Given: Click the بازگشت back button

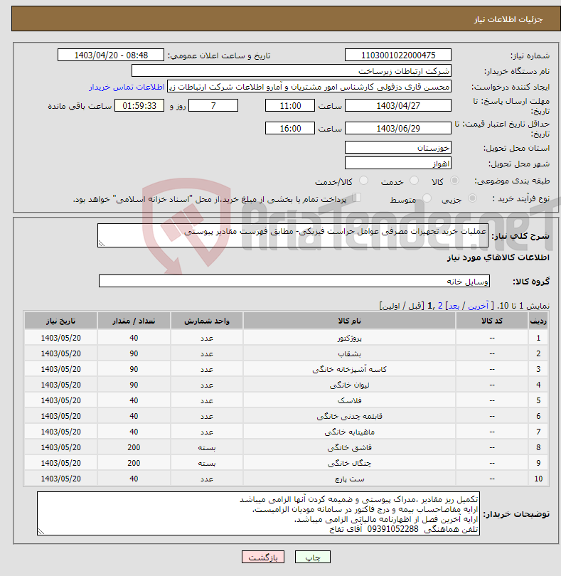Looking at the screenshot, I should click(263, 557).
